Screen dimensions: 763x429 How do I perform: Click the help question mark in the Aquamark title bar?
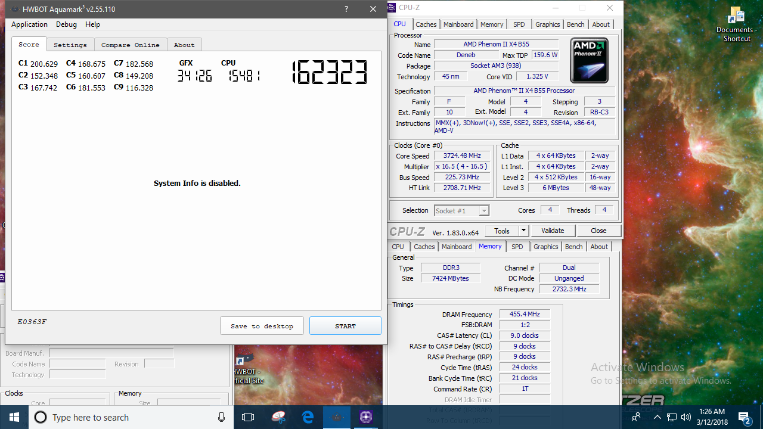click(x=346, y=9)
